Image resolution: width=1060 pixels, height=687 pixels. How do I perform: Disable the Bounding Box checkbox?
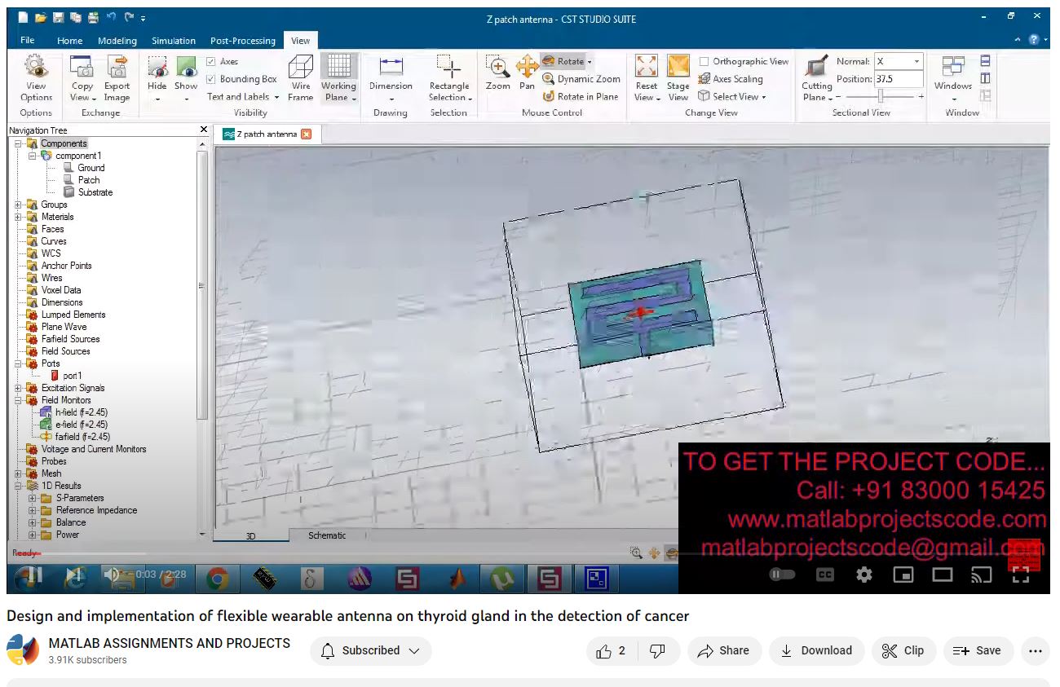coord(211,79)
